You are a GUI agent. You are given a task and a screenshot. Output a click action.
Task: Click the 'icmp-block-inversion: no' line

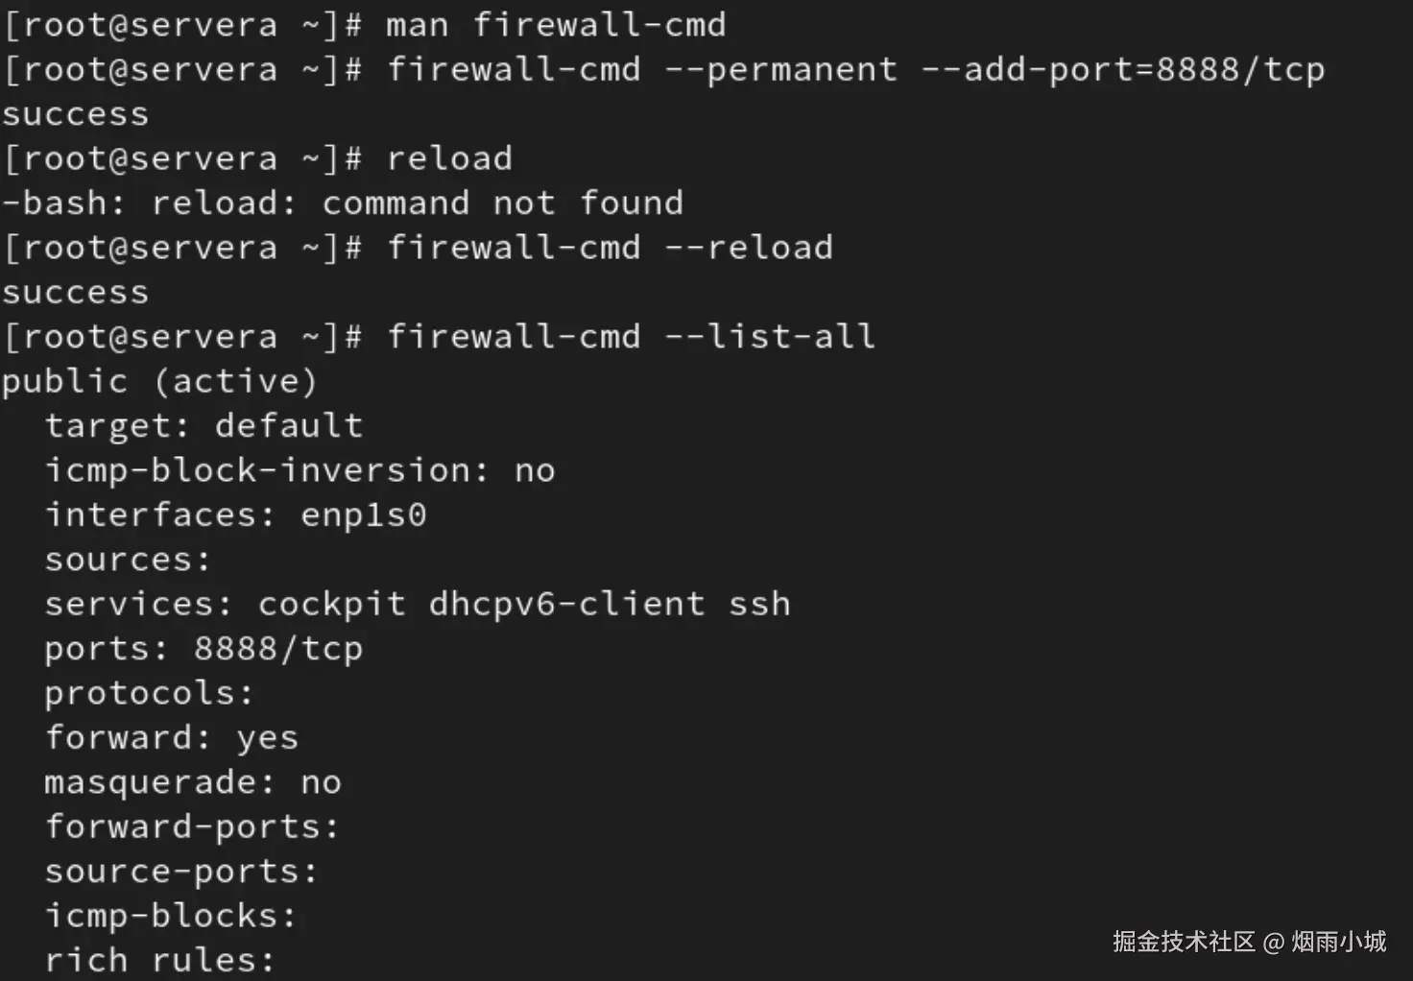(x=299, y=470)
